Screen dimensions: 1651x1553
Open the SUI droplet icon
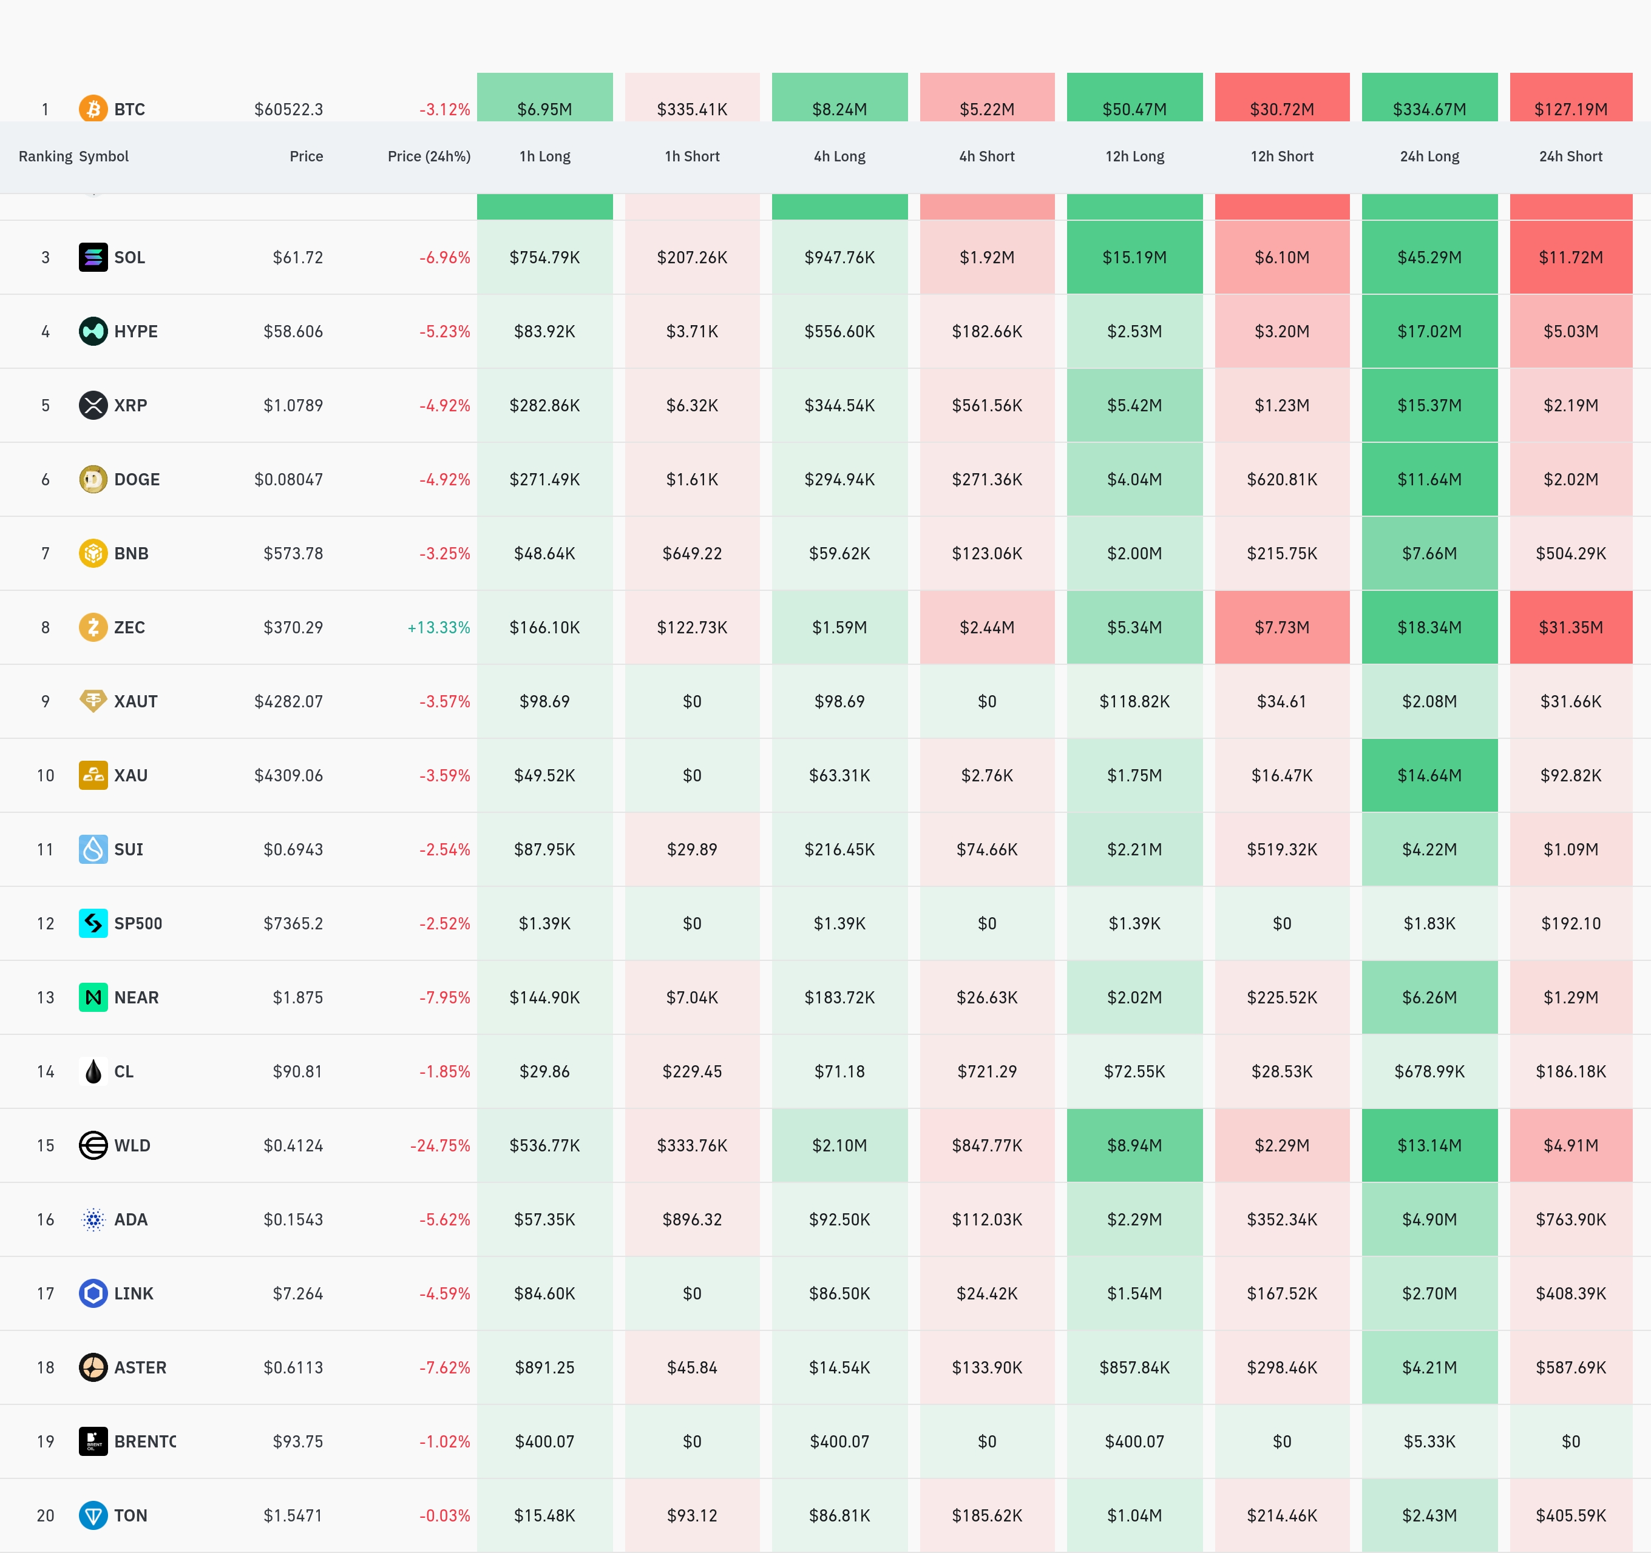tap(93, 849)
